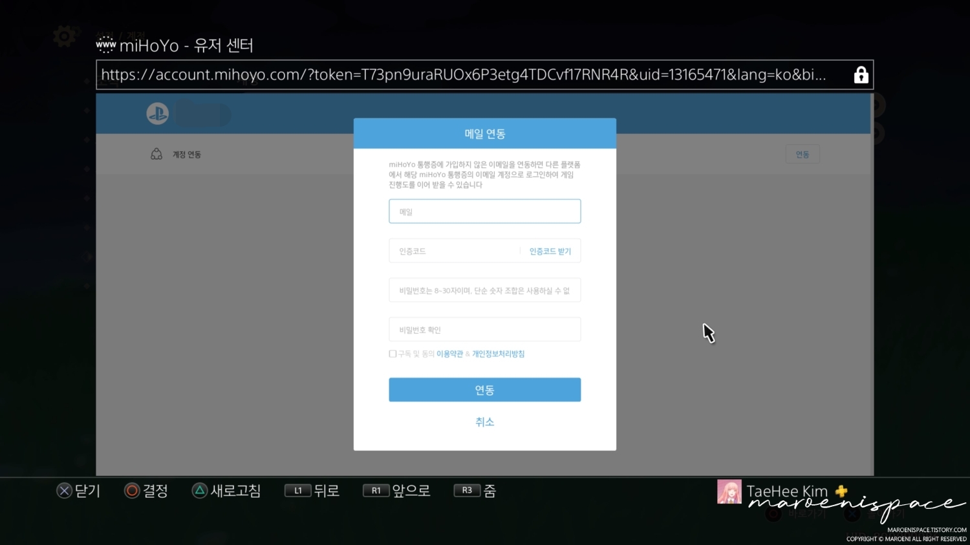Click the 메일 email input field

[484, 211]
